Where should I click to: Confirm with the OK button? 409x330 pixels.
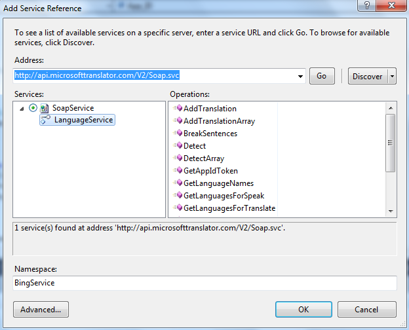(x=303, y=309)
